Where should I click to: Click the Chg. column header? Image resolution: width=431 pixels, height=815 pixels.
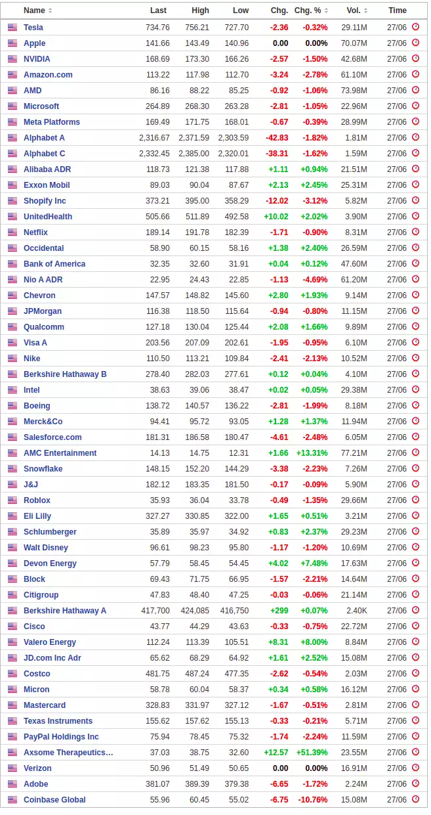279,11
